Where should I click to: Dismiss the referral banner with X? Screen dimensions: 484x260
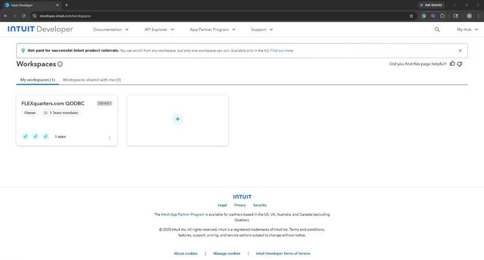(x=460, y=51)
